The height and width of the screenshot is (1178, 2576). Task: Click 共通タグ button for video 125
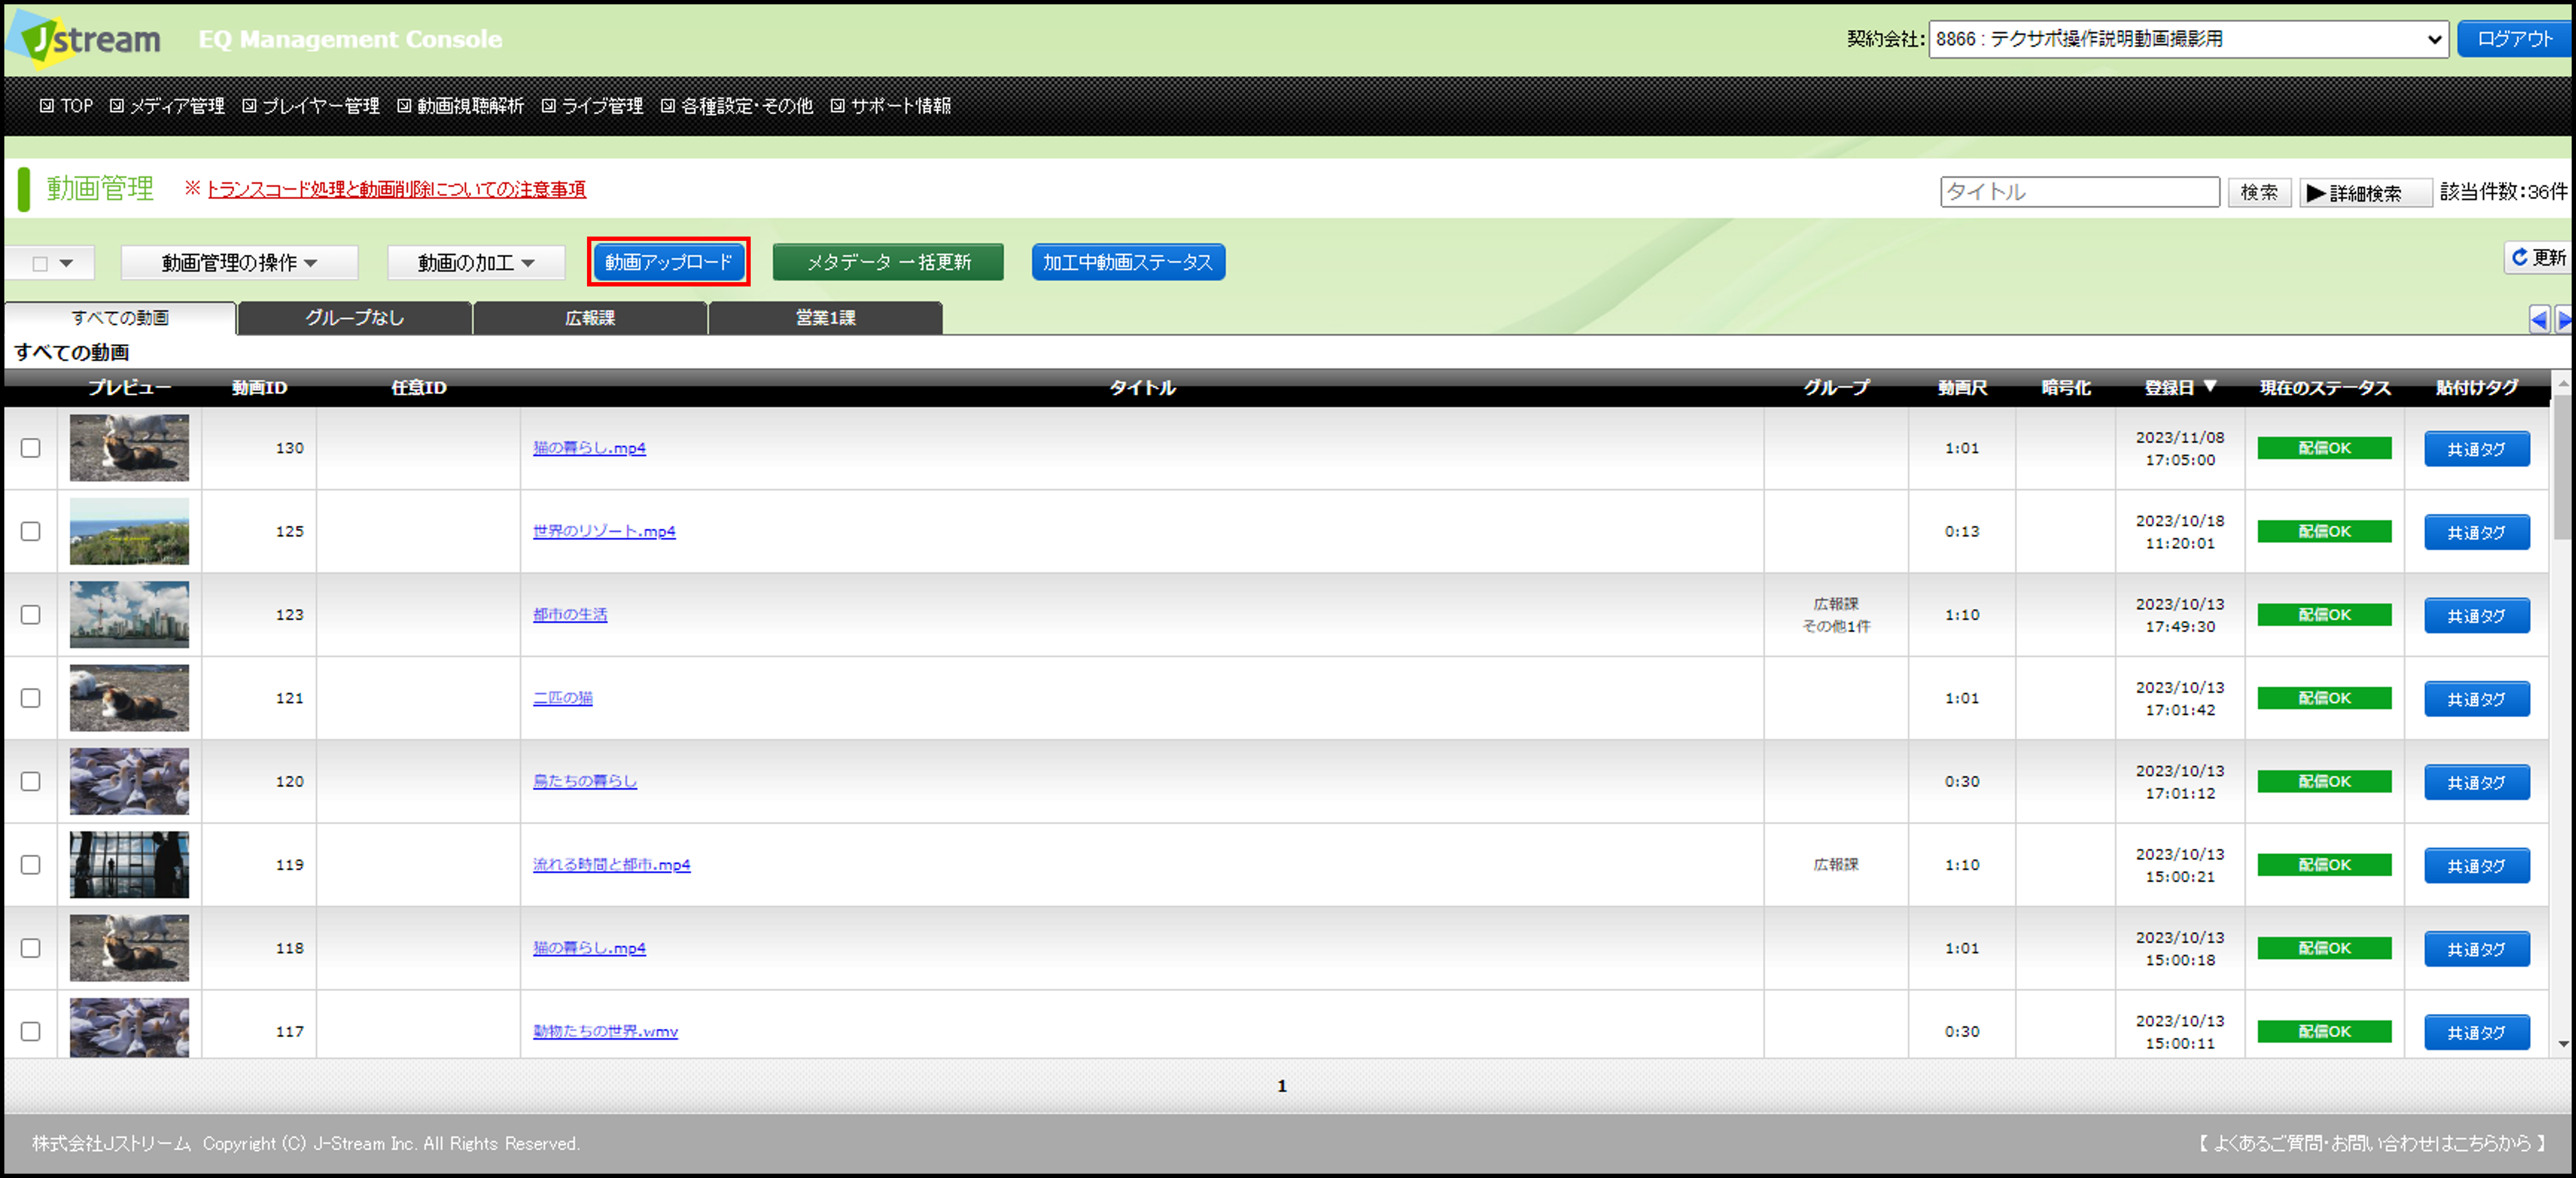[x=2477, y=532]
